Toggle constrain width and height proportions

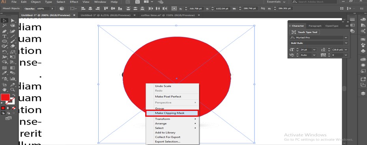tap(263, 8)
